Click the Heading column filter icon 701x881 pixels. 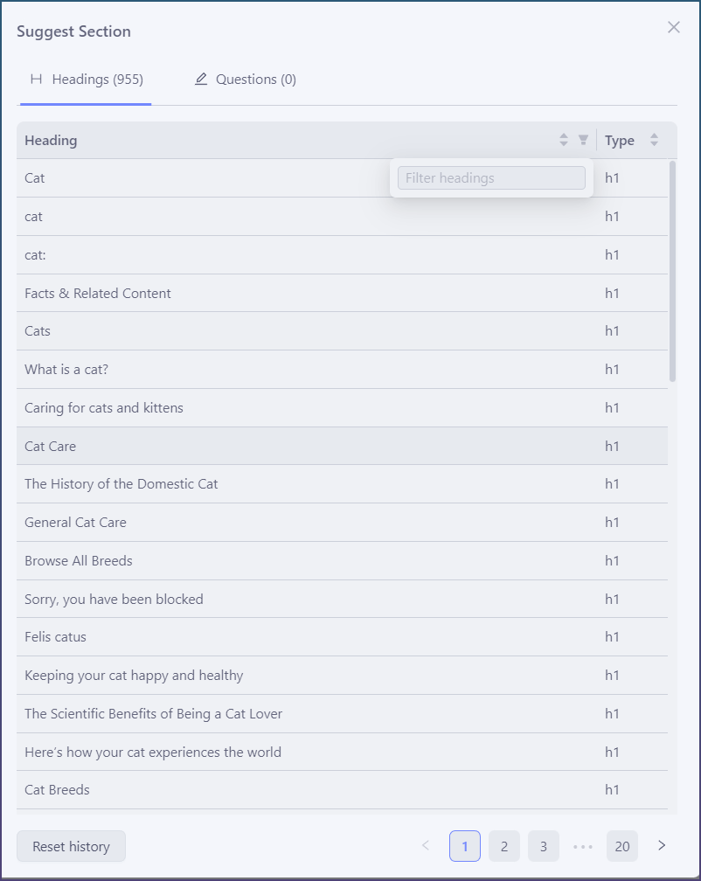[x=584, y=140]
